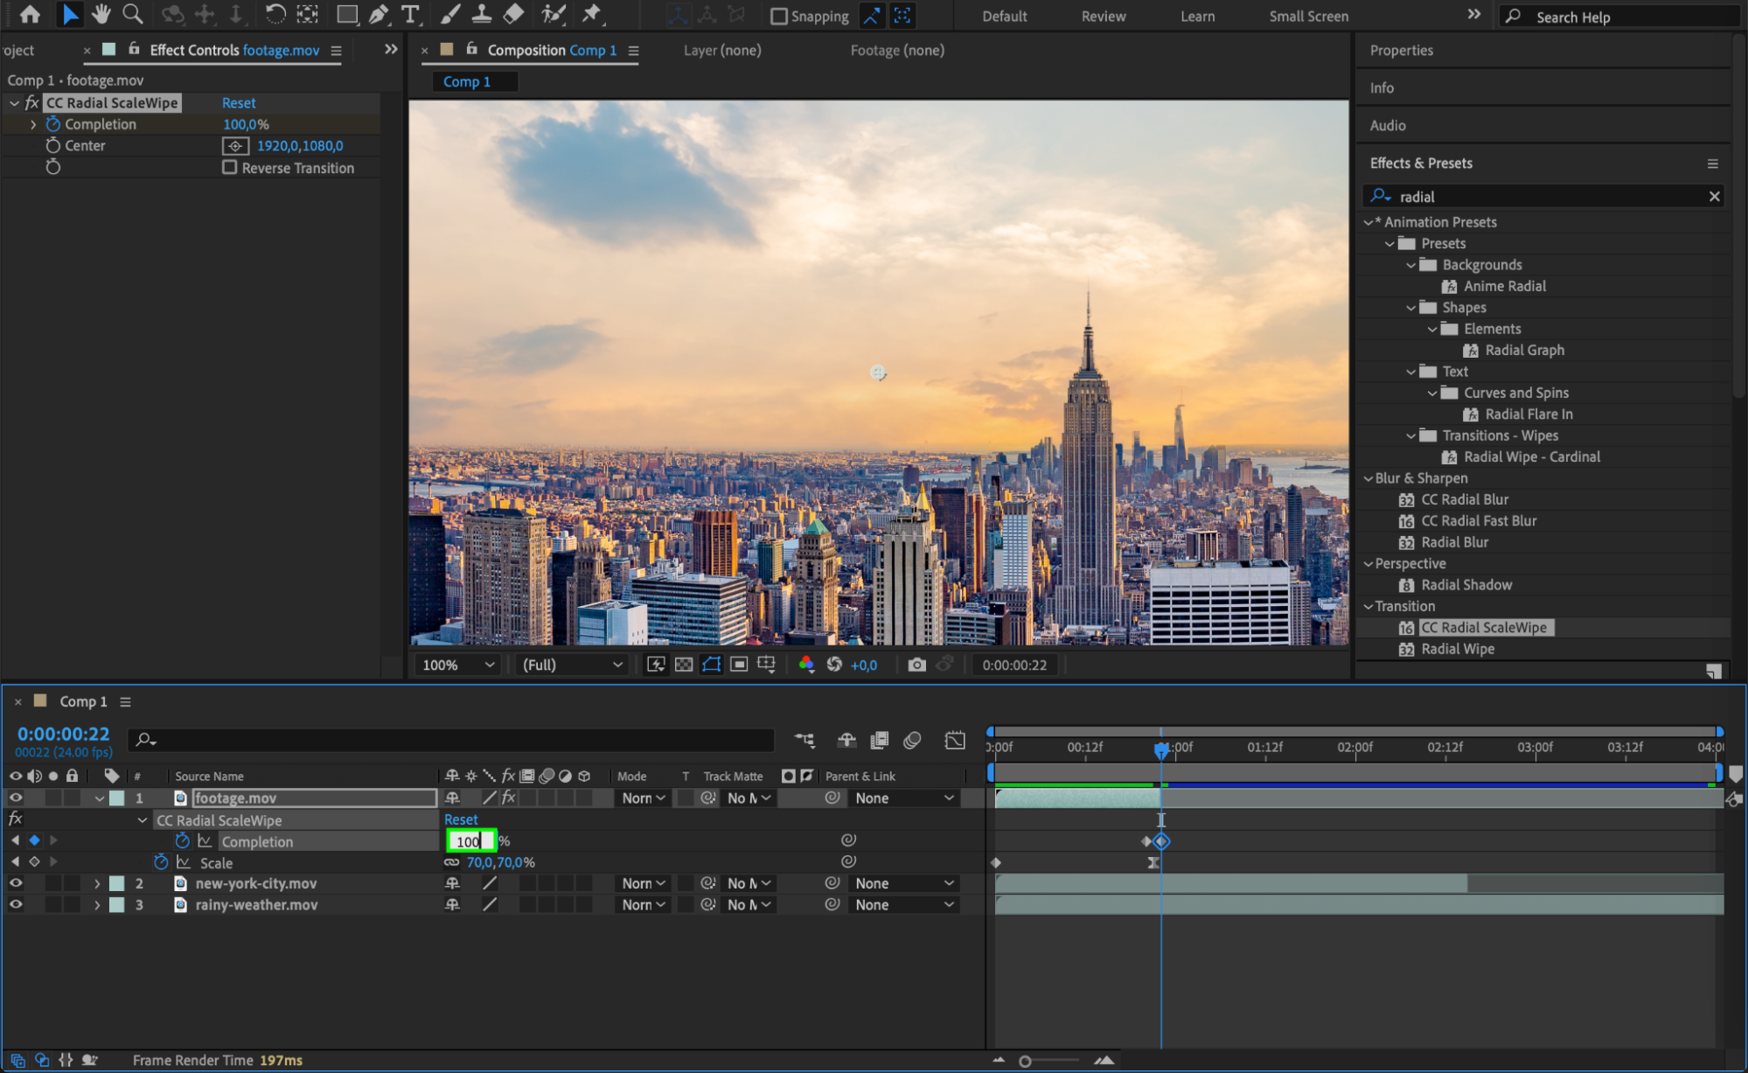The image size is (1748, 1073).
Task: Select the Type tool
Action: 409,14
